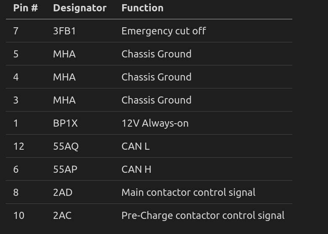
Task: Select the 'BP1X' designator cell
Action: pos(65,123)
